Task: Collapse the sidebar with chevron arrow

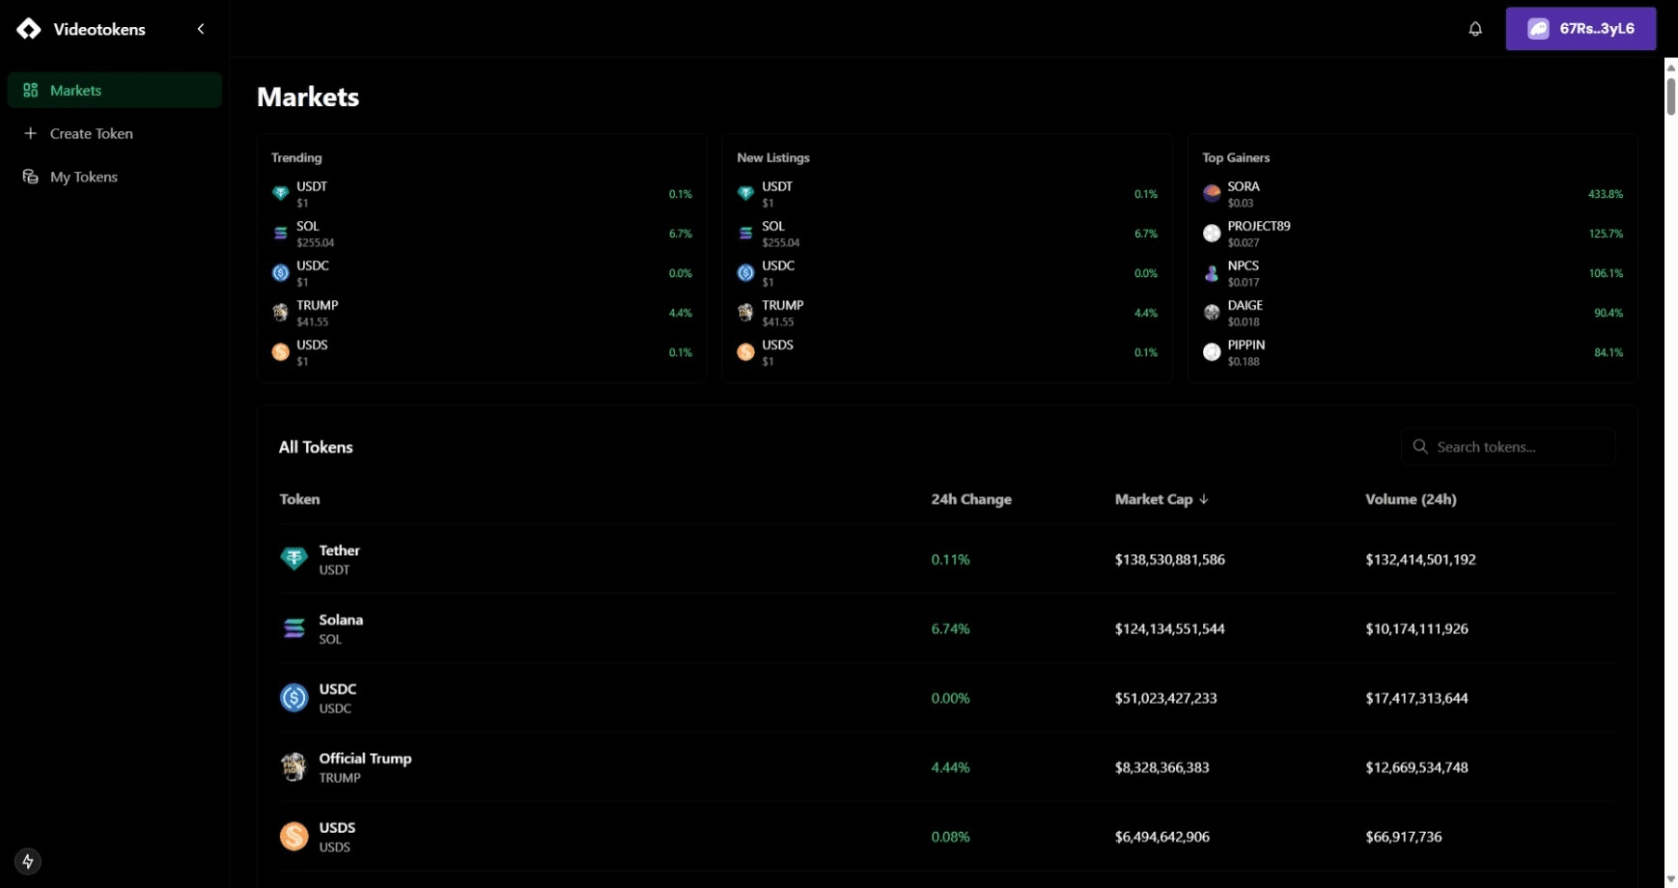Action: tap(201, 29)
